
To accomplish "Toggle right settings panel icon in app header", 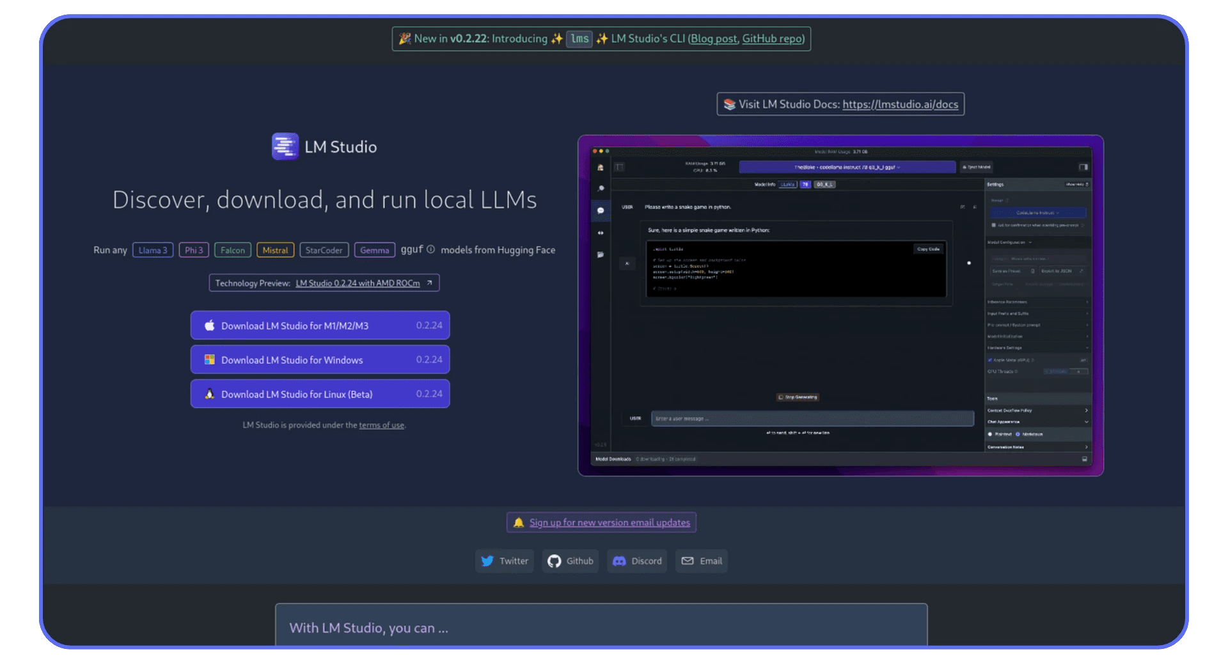I will point(1083,167).
